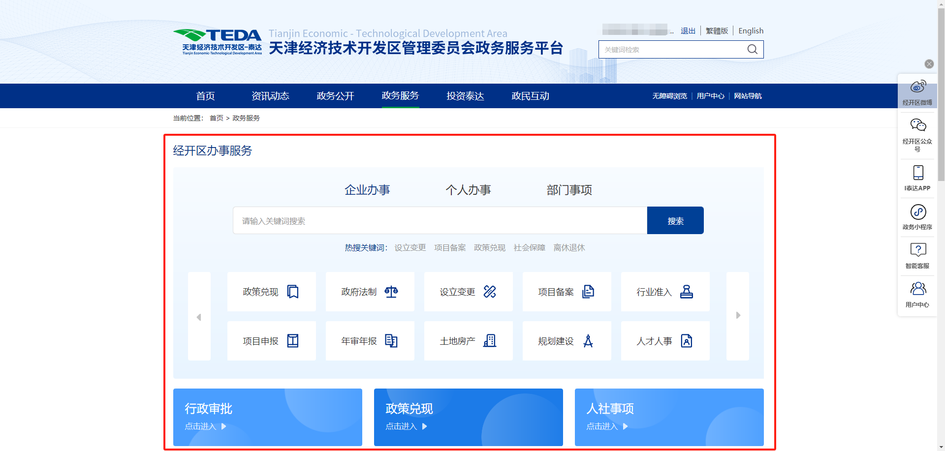The image size is (945, 451).
Task: Go to the 首页 nav item
Action: click(205, 96)
